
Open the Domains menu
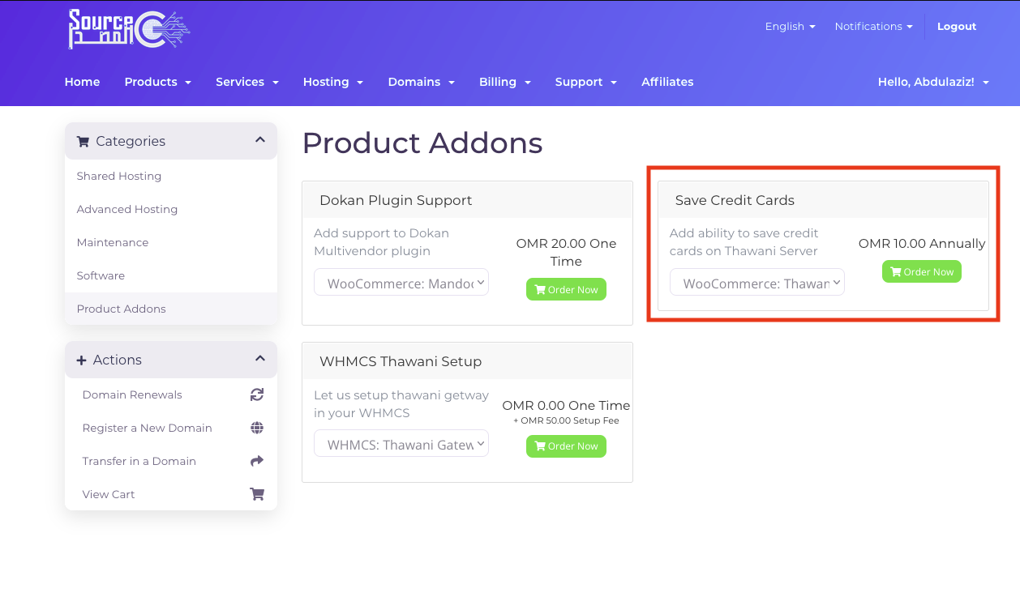coord(421,82)
